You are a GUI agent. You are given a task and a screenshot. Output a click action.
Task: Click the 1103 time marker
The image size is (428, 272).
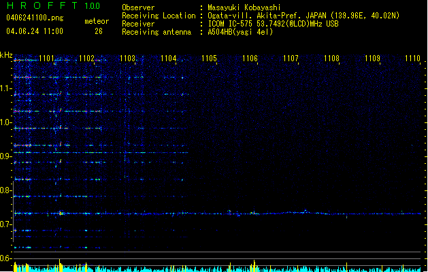(127, 58)
